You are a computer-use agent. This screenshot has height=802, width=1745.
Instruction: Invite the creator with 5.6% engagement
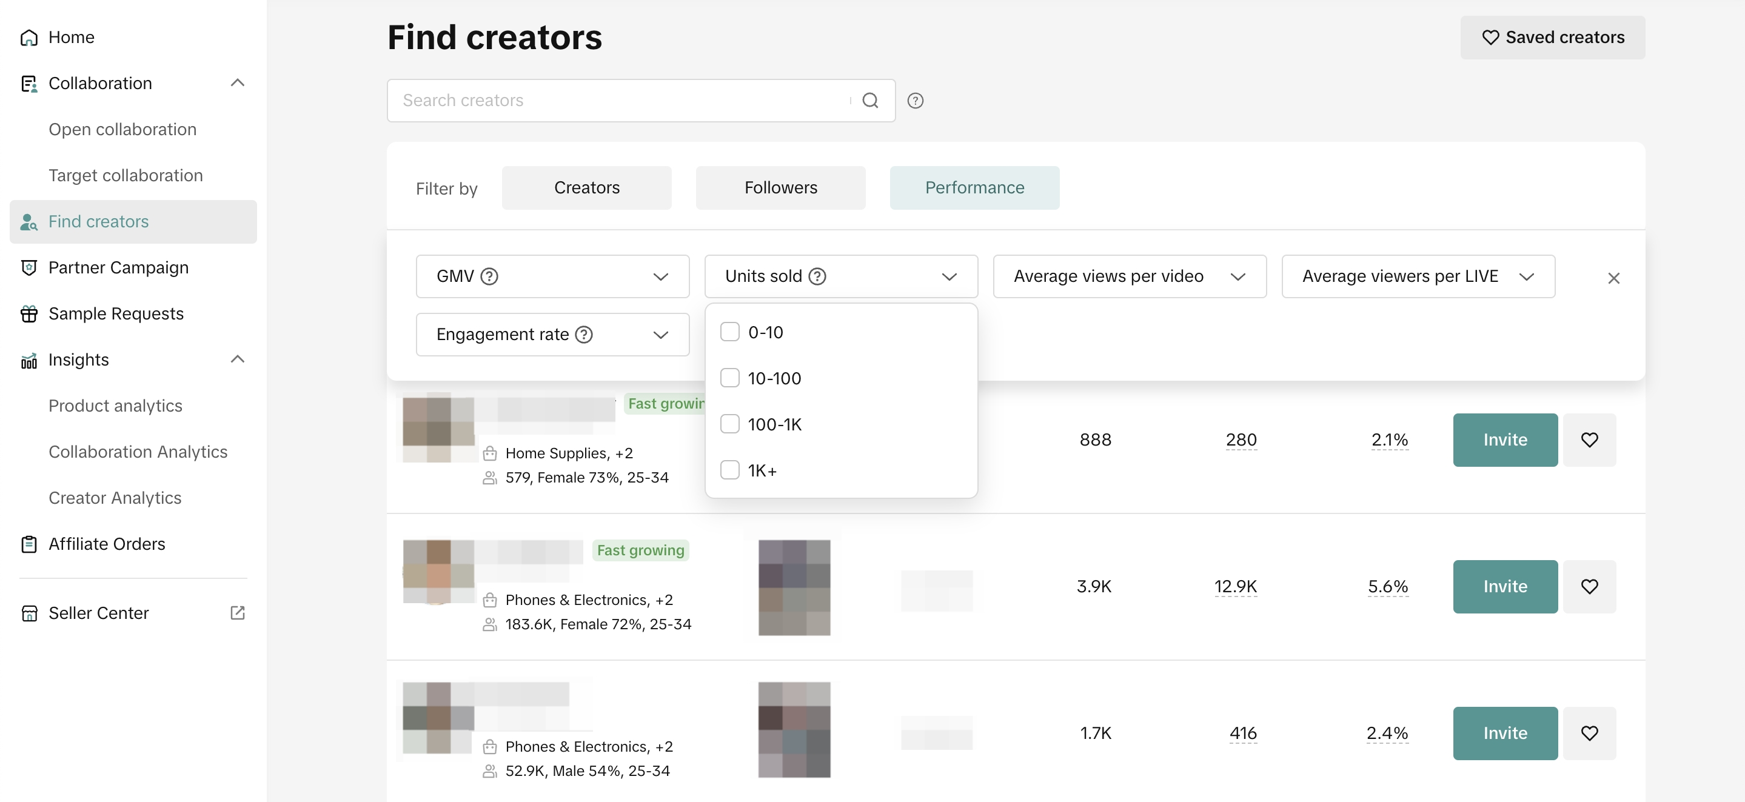pyautogui.click(x=1504, y=587)
